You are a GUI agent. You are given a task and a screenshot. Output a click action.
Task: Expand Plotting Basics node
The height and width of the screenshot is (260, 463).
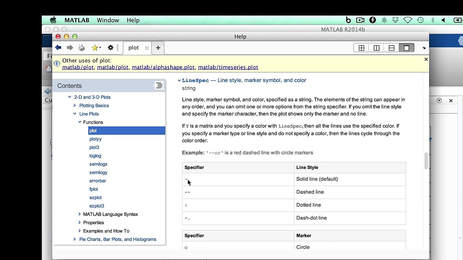tap(75, 105)
